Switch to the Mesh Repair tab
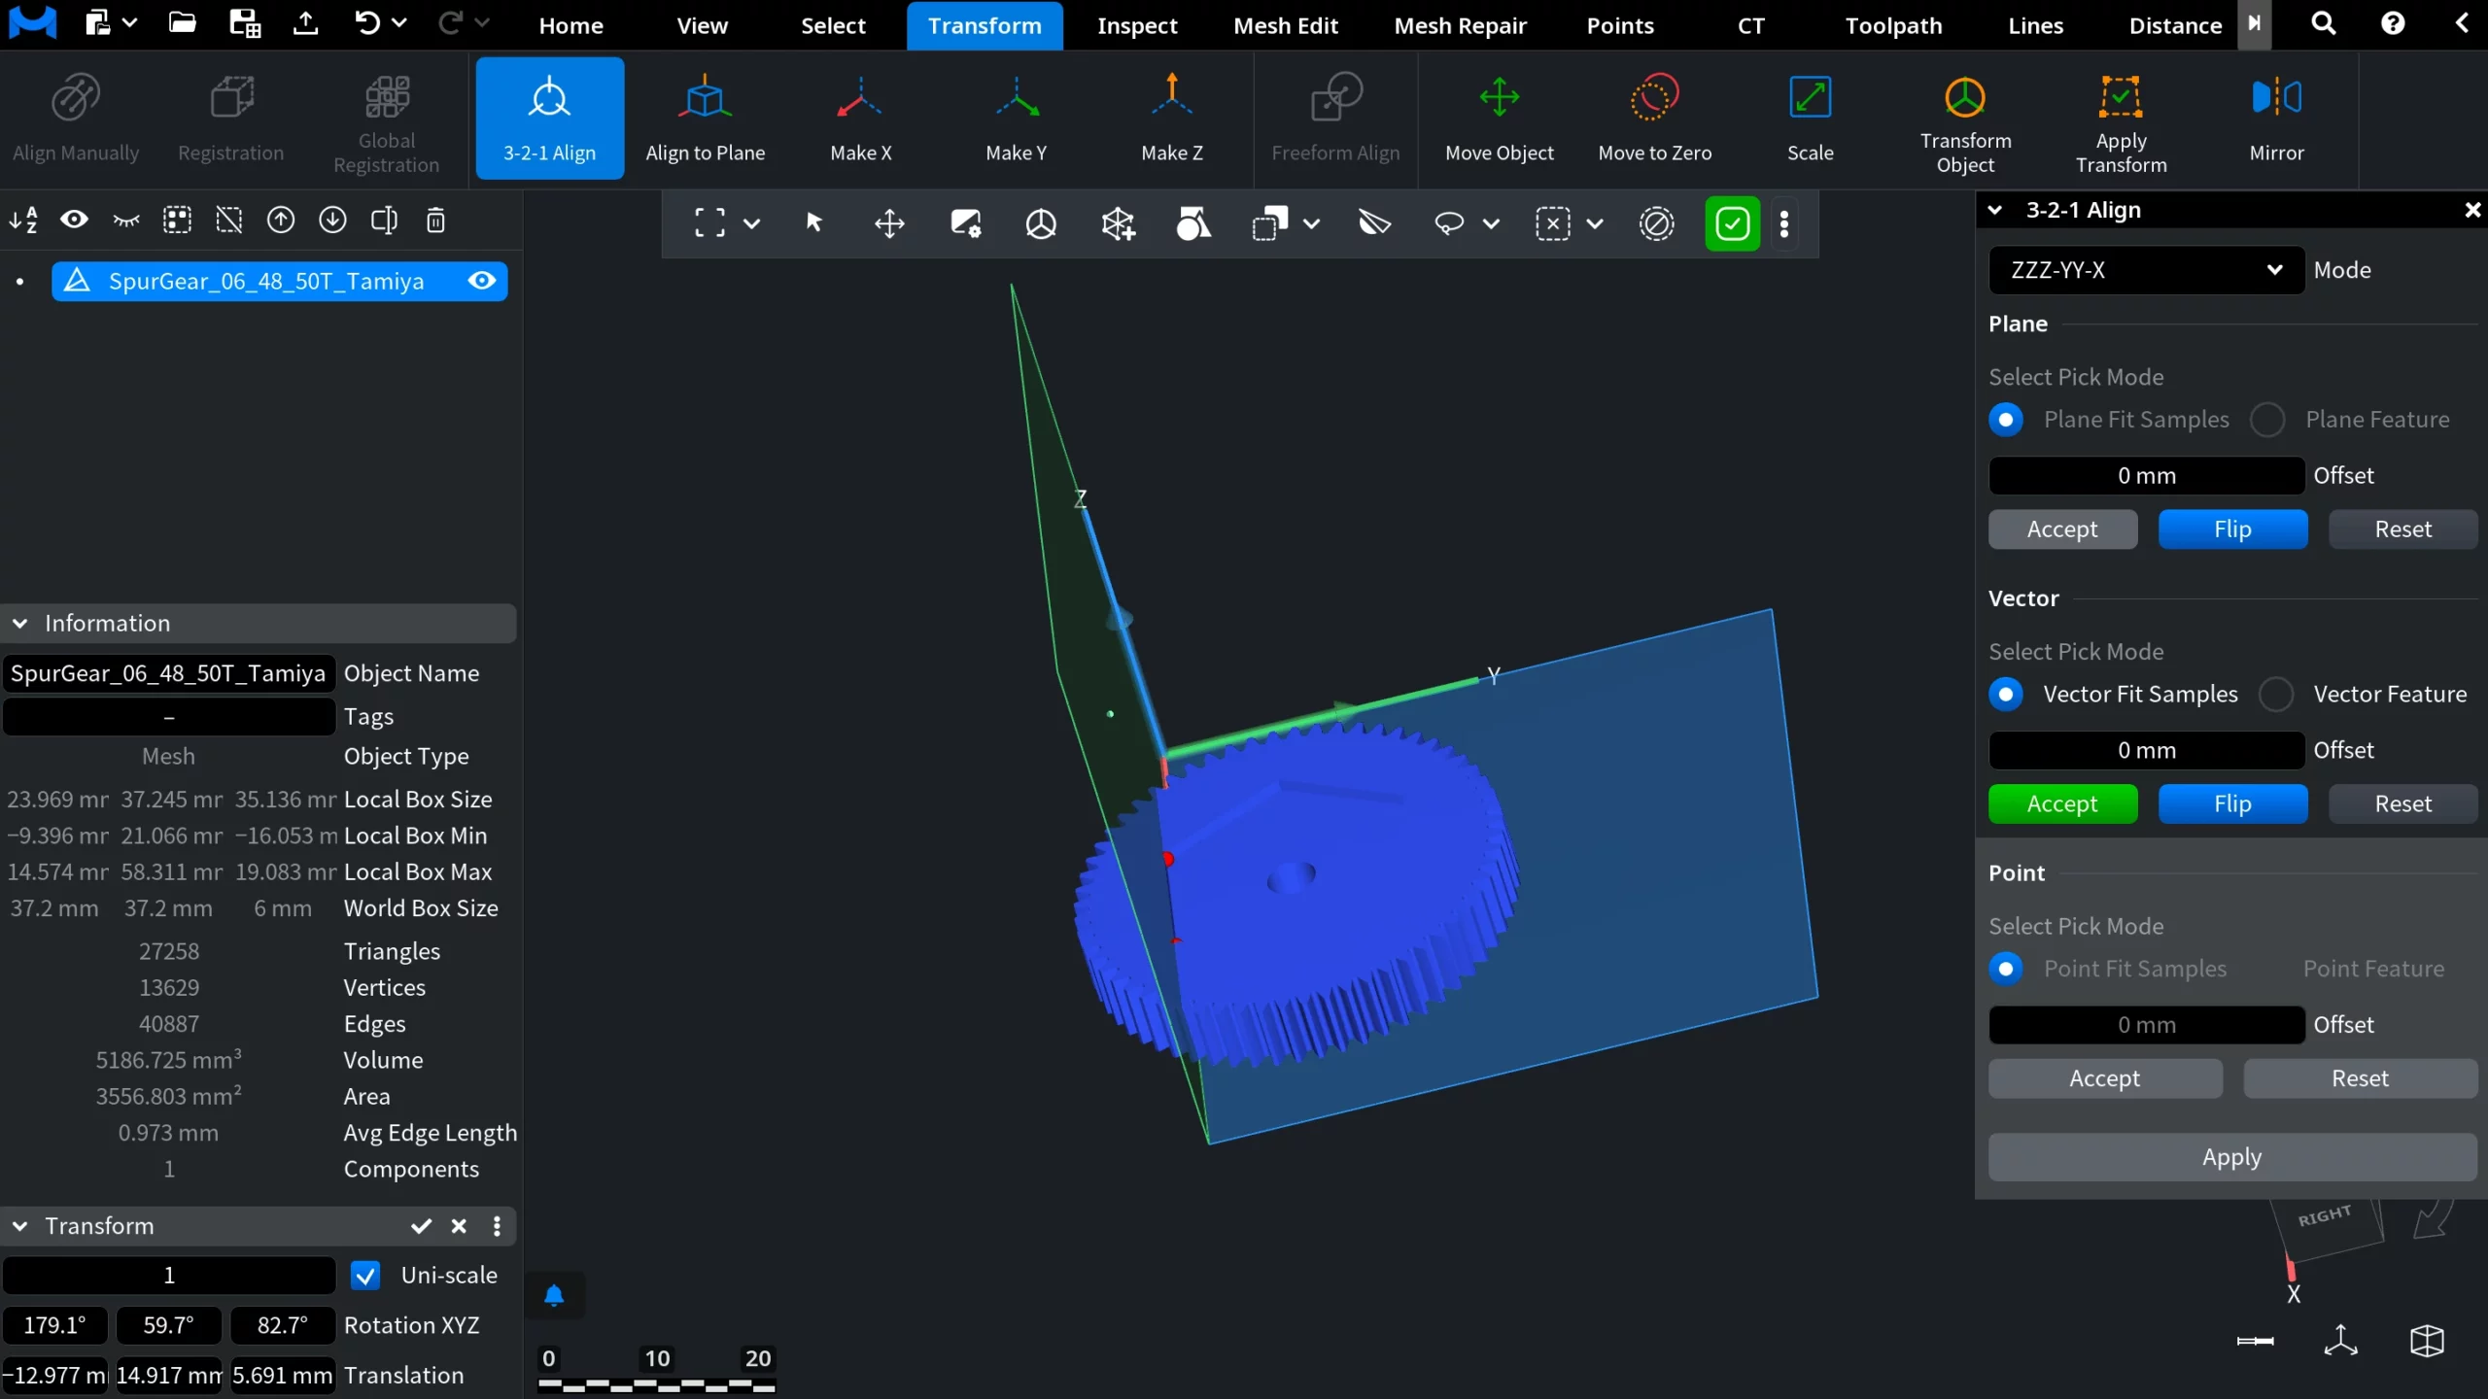Viewport: 2488px width, 1399px height. (1460, 25)
